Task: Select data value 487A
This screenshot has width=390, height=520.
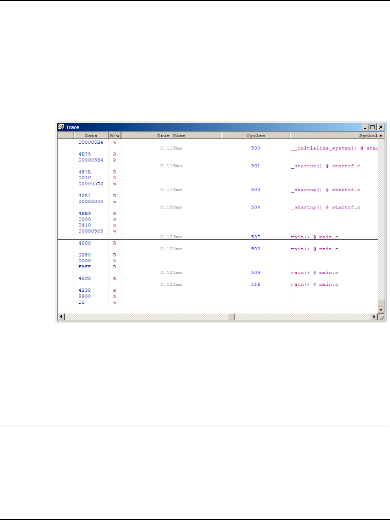Action: click(84, 172)
